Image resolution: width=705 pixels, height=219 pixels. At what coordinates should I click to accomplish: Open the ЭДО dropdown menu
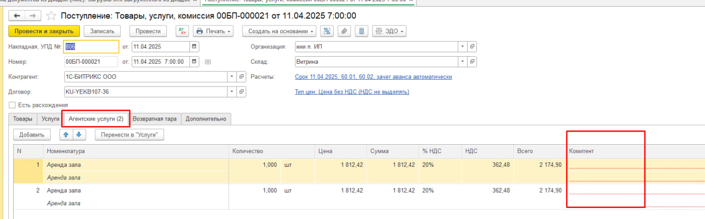click(x=389, y=31)
